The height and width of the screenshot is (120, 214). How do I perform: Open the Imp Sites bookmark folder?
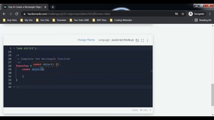(10, 20)
